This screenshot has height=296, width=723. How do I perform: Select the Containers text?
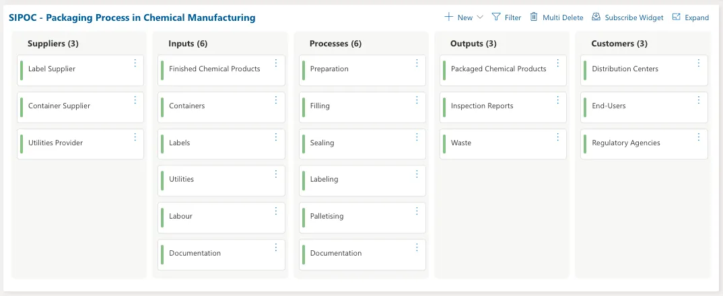coord(186,106)
